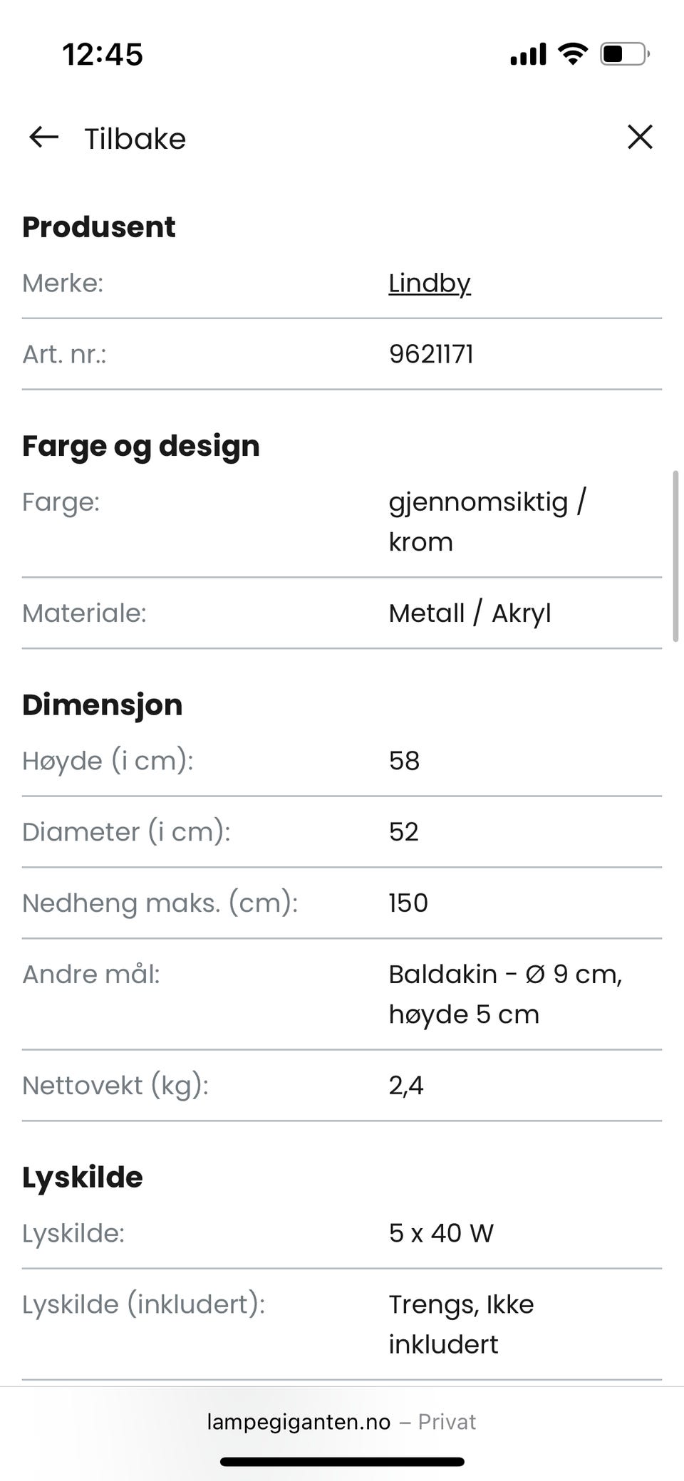The image size is (684, 1481).
Task: Tap the Baldakin dimensions text
Action: pyautogui.click(x=505, y=994)
